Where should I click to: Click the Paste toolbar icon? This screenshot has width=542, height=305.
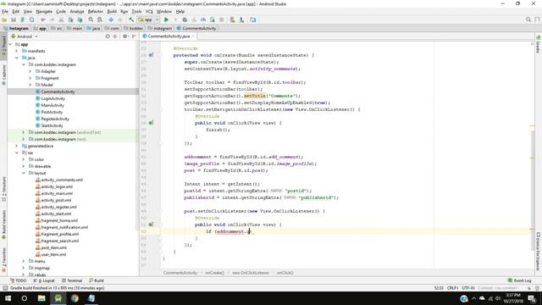point(80,19)
